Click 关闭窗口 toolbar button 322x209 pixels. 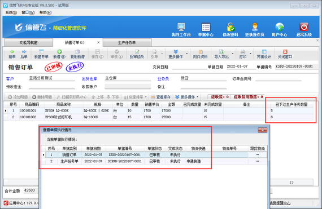tap(285, 54)
